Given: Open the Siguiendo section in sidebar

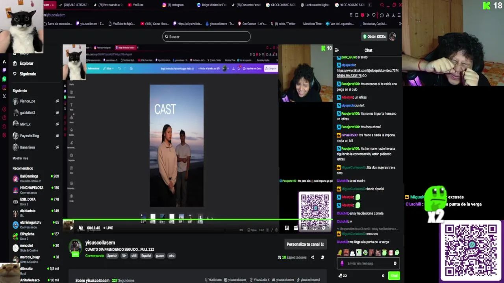Looking at the screenshot, I should 28,74.
